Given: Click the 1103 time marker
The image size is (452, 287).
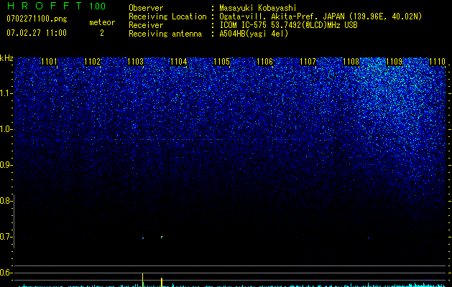Looking at the screenshot, I should (x=136, y=62).
